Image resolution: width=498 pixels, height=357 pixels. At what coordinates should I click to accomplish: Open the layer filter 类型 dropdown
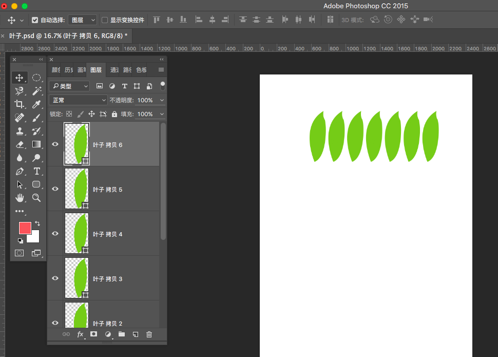(x=69, y=86)
